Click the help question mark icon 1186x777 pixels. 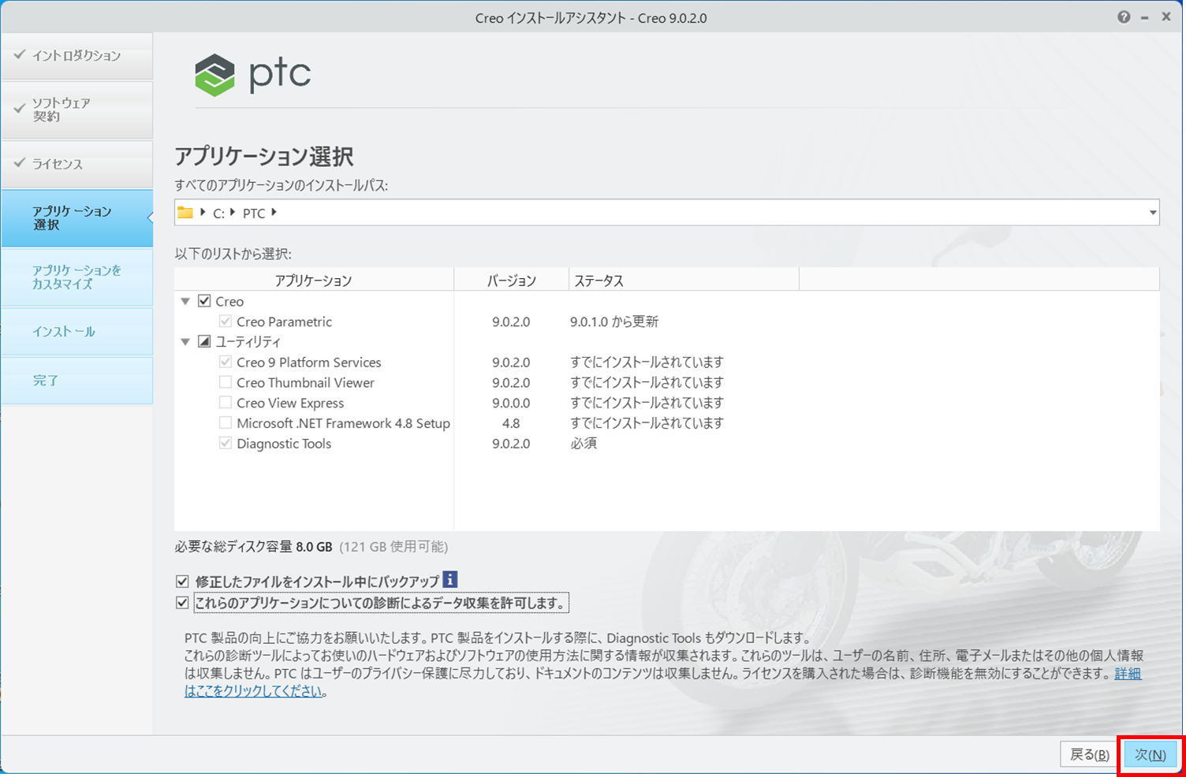pos(1123,17)
